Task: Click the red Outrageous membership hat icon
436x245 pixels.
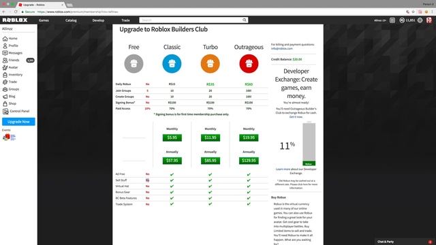Action: (249, 63)
